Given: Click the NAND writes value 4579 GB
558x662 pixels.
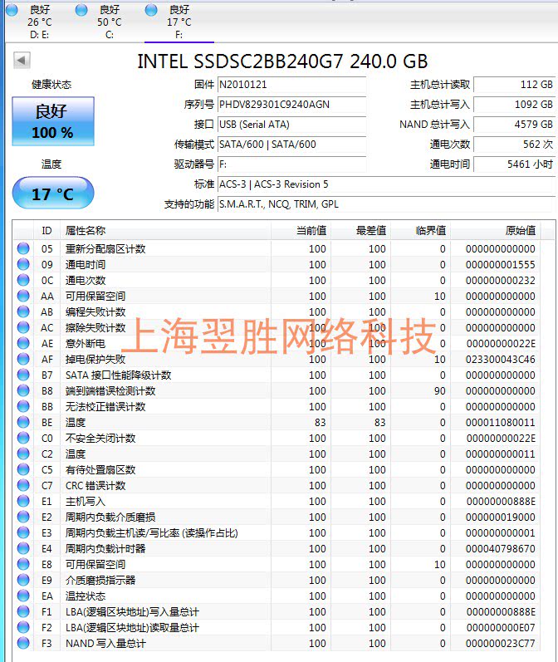Looking at the screenshot, I should click(514, 124).
